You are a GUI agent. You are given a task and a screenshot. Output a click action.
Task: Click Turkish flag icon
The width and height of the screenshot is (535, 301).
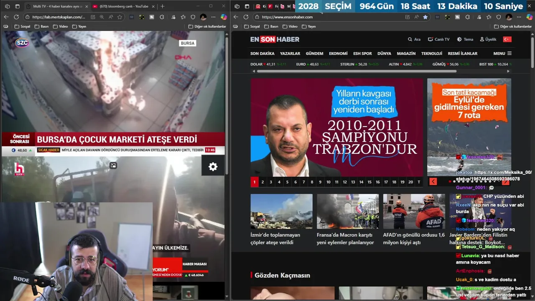pos(507,39)
